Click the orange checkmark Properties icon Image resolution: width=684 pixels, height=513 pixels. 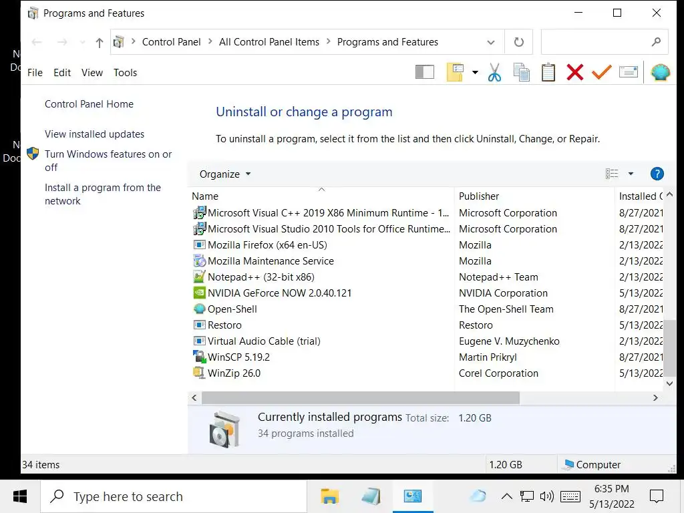(x=602, y=72)
